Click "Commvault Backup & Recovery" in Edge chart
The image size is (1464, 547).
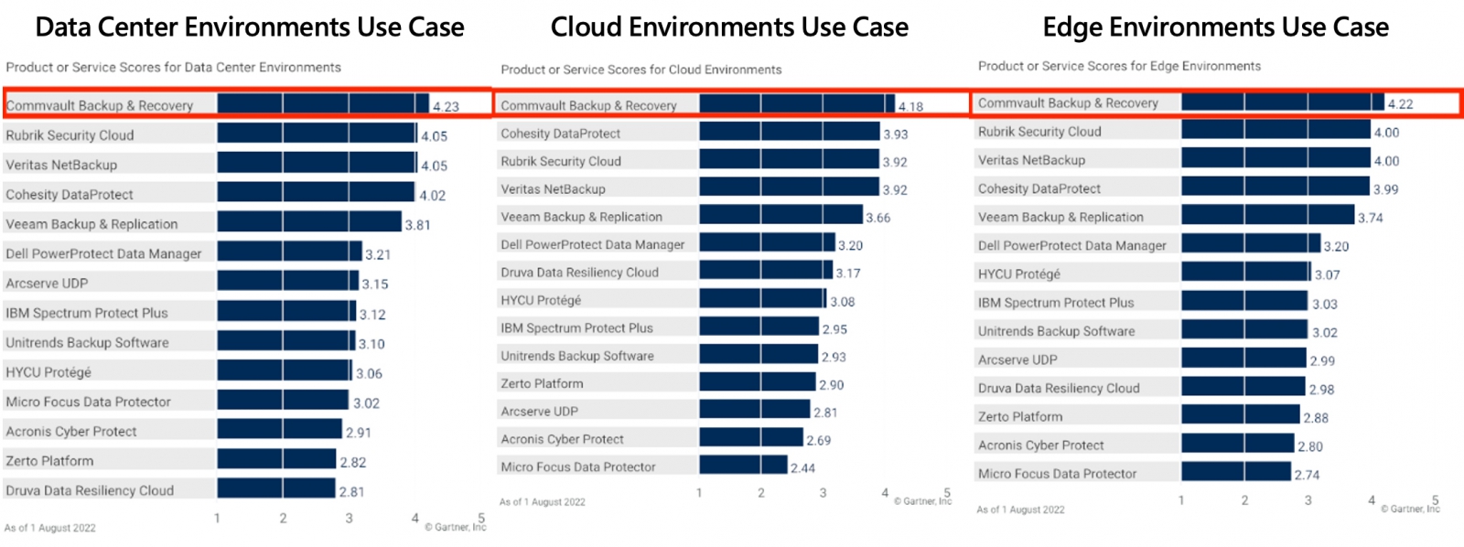pos(1068,103)
